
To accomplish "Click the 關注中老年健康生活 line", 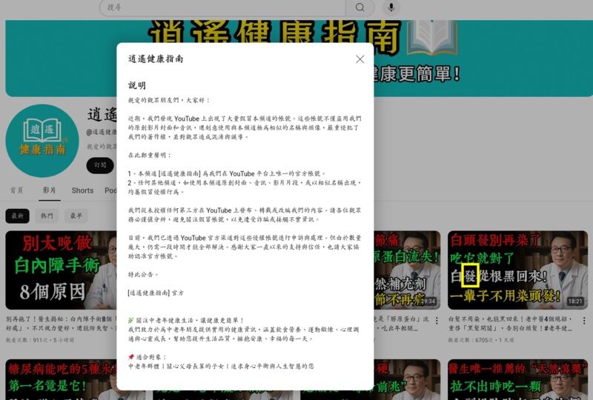I will point(186,320).
